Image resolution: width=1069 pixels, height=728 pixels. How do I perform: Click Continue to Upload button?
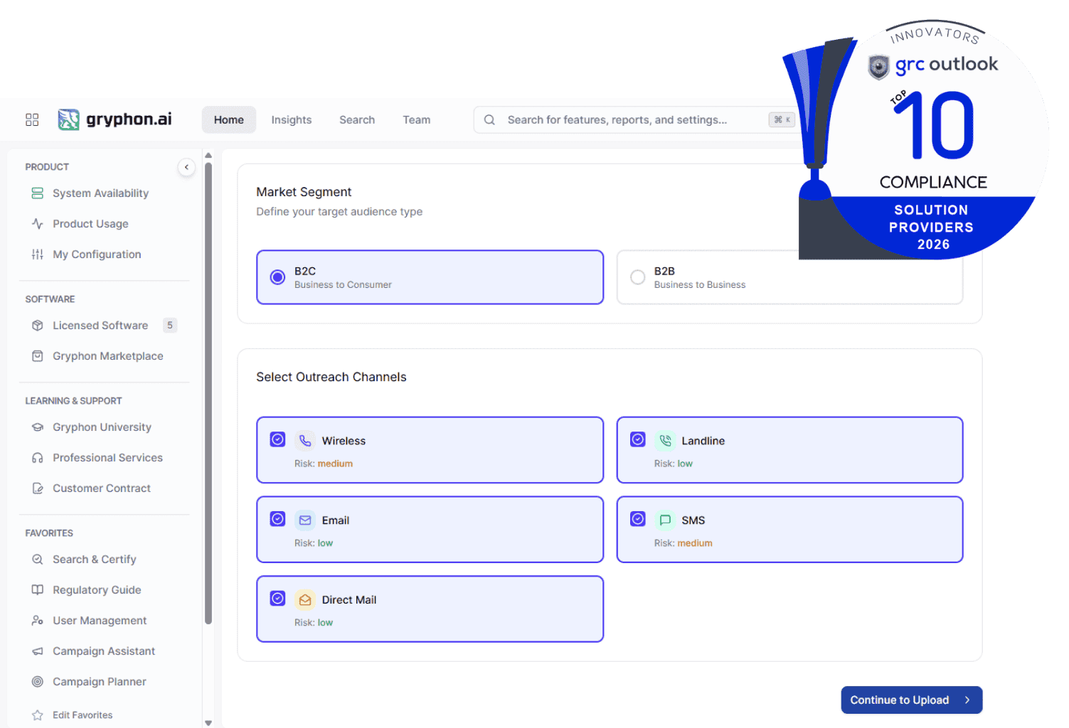tap(912, 700)
